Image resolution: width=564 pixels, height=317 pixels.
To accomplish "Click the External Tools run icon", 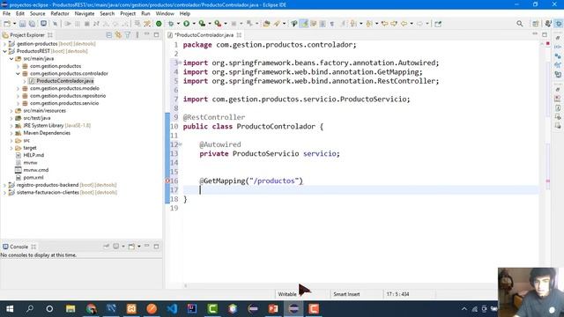I will click(218, 24).
